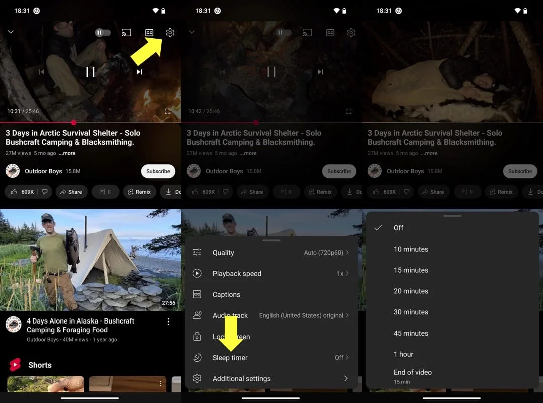Image resolution: width=543 pixels, height=403 pixels.
Task: Click the red progress bar scrubber in left screen
Action: 74,123
